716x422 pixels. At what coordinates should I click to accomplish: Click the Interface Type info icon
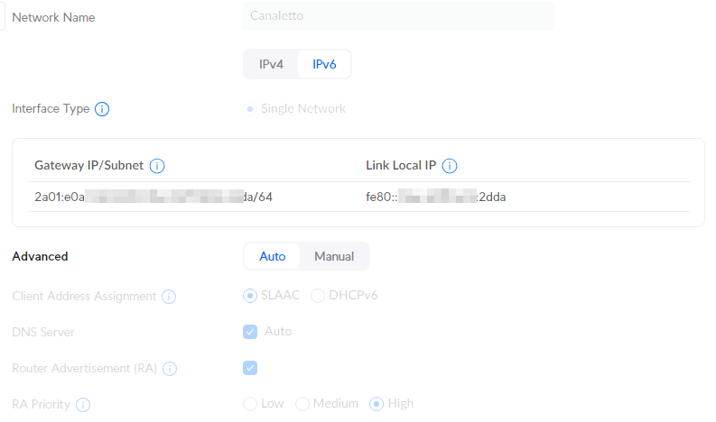pyautogui.click(x=102, y=109)
